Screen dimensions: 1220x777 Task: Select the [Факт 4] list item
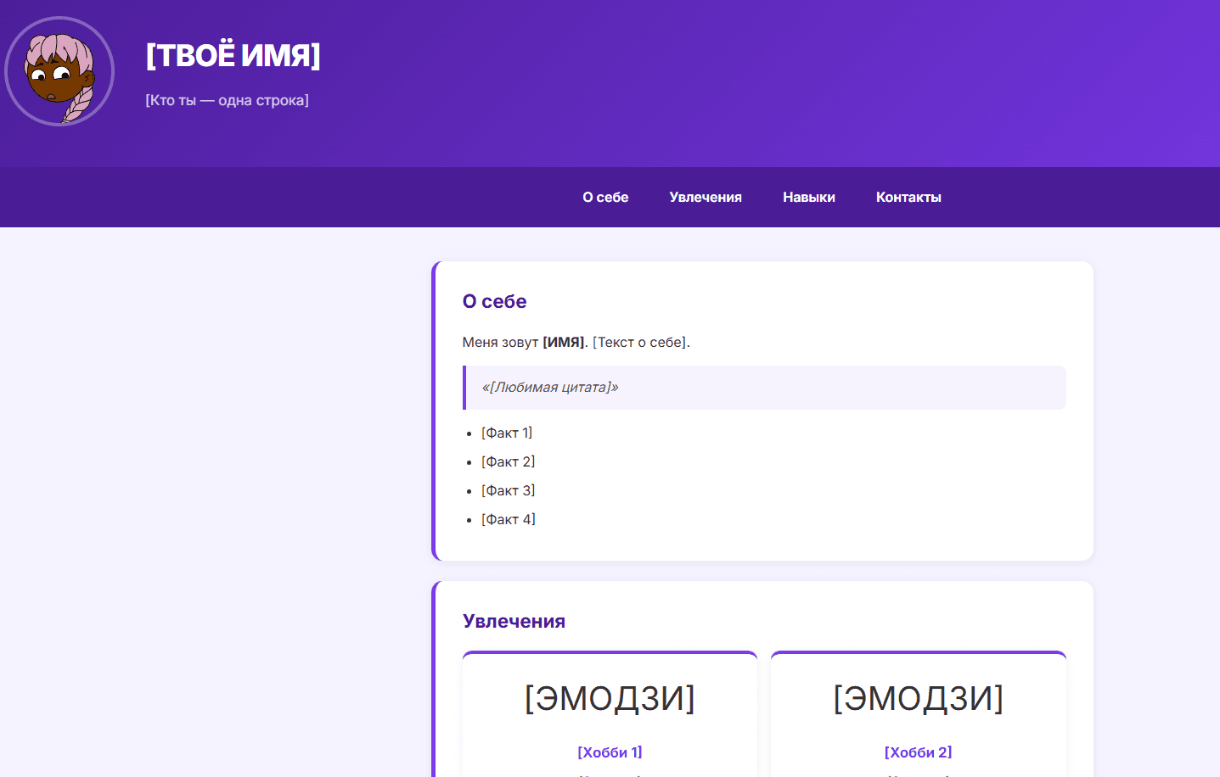pyautogui.click(x=508, y=519)
